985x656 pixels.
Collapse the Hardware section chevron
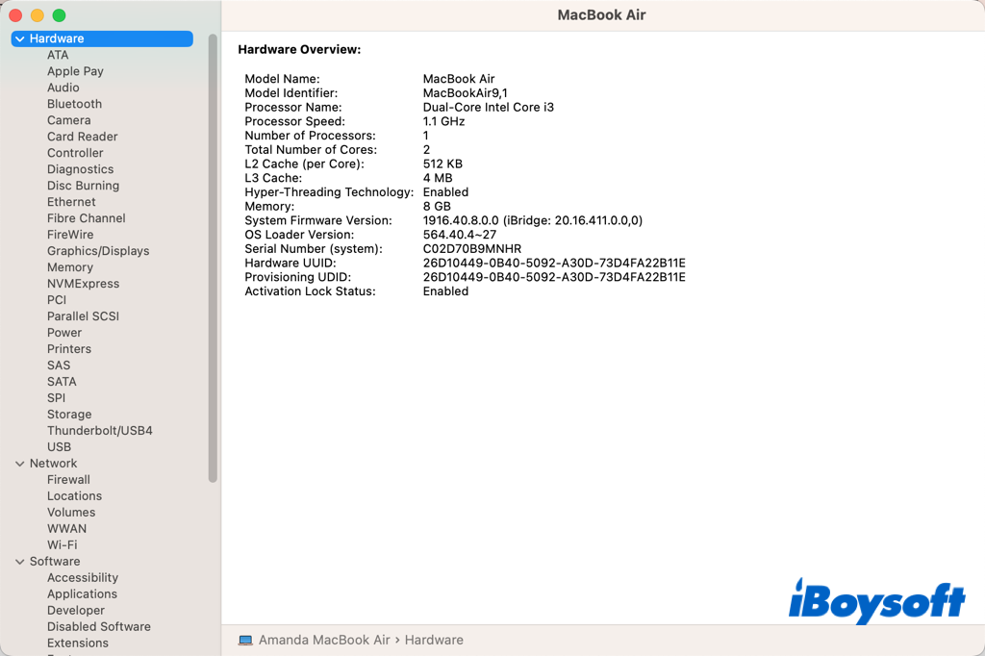click(x=20, y=39)
